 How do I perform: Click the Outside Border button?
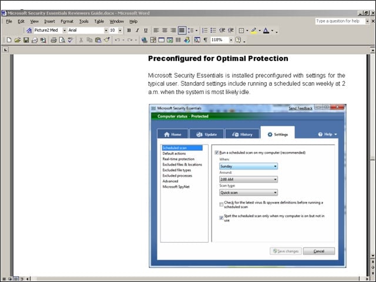[241, 31]
